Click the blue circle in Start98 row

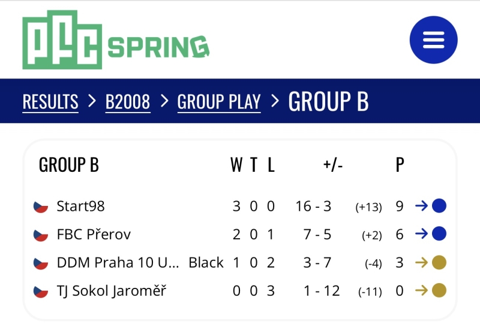pyautogui.click(x=439, y=205)
